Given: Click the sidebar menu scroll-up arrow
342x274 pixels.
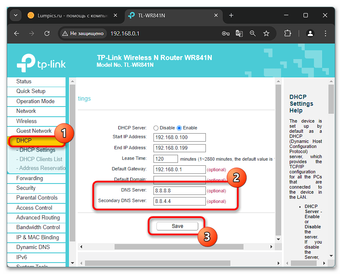Looking at the screenshot, I should tap(73, 81).
